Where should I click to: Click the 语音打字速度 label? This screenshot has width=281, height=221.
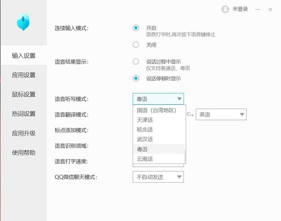click(x=71, y=161)
